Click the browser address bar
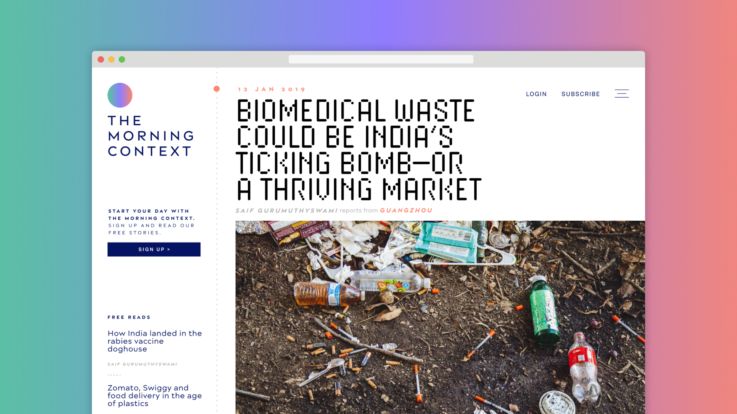This screenshot has width=737, height=414. (x=381, y=59)
